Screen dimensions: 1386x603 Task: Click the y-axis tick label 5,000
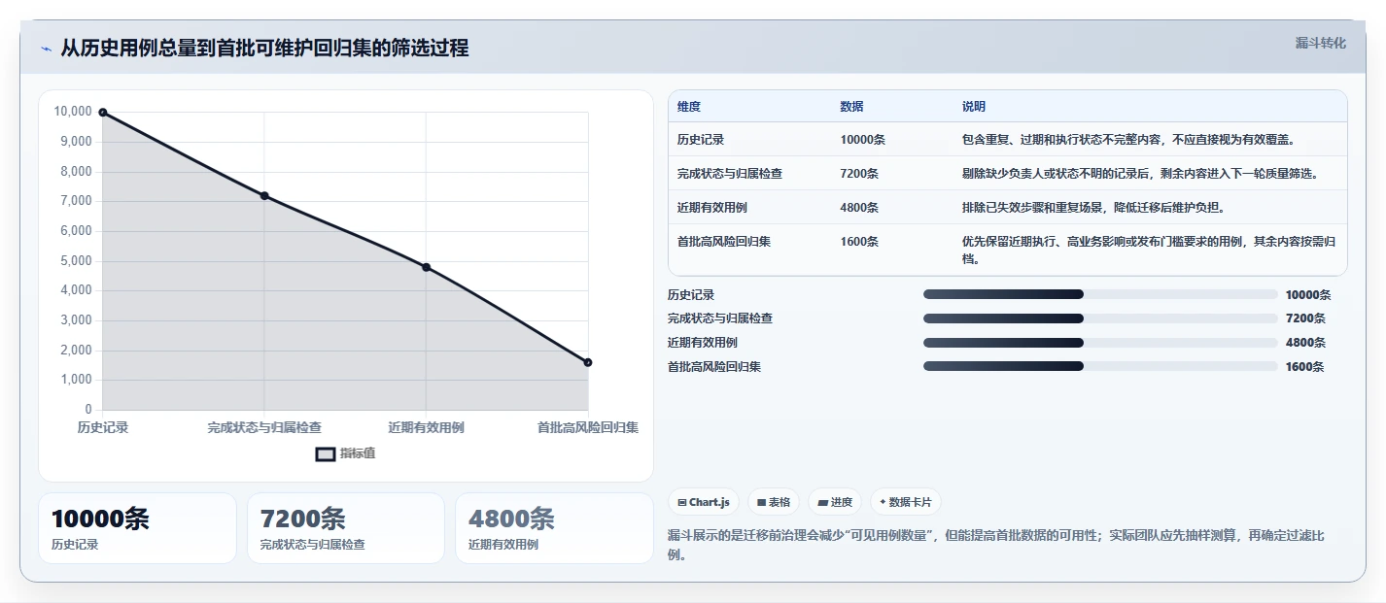(76, 260)
